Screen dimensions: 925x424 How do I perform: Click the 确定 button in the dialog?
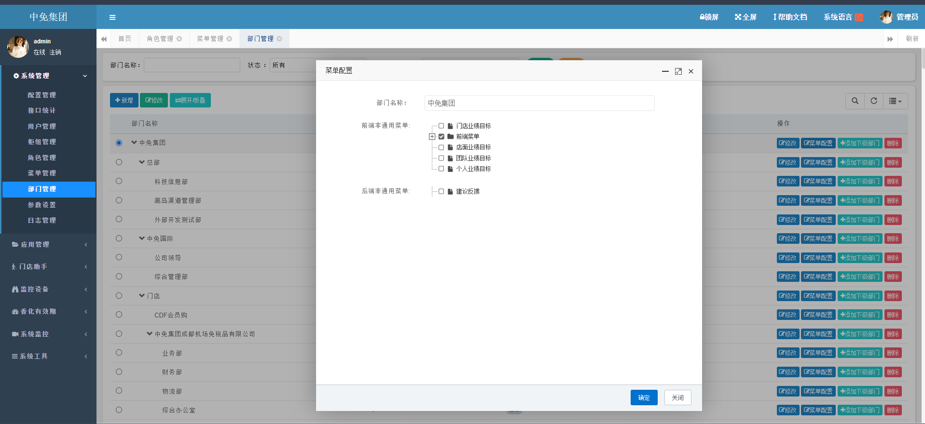(x=644, y=397)
